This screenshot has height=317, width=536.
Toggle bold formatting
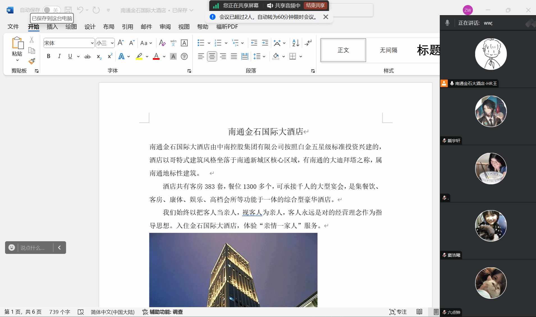(49, 56)
